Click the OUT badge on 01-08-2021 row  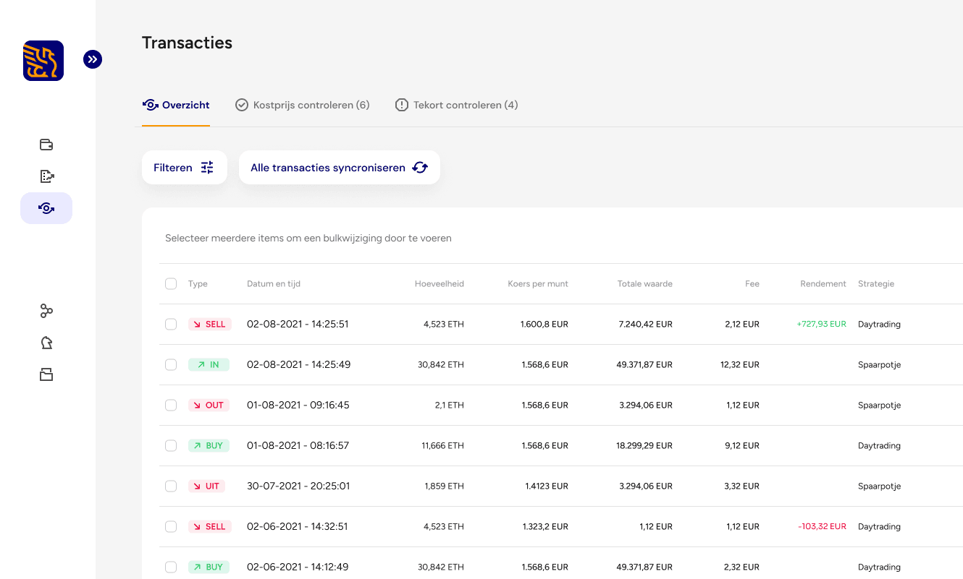point(209,406)
